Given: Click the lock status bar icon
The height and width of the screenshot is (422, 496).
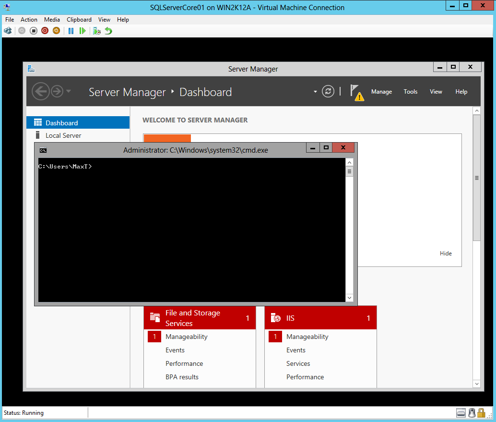Looking at the screenshot, I should [481, 413].
